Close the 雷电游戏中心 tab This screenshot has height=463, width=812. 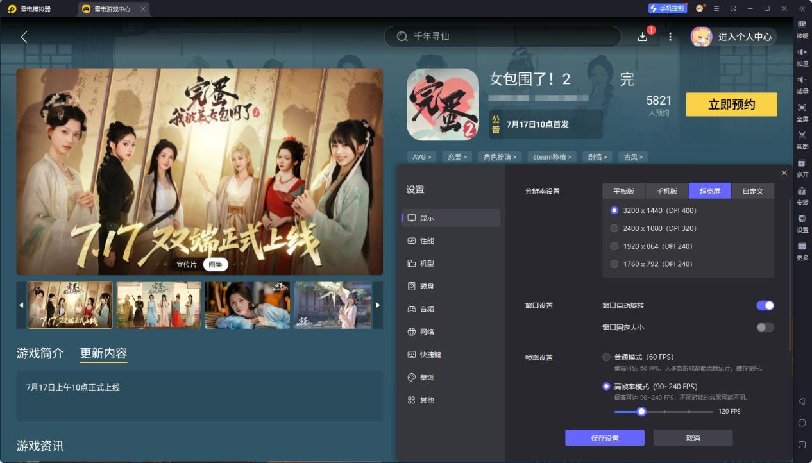[x=143, y=9]
